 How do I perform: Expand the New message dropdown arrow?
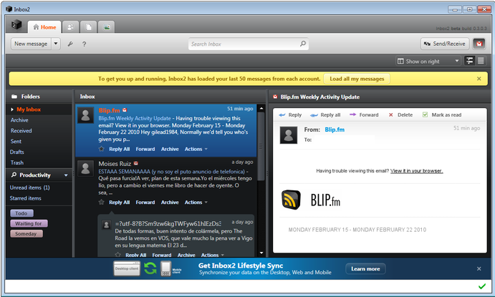tap(56, 44)
